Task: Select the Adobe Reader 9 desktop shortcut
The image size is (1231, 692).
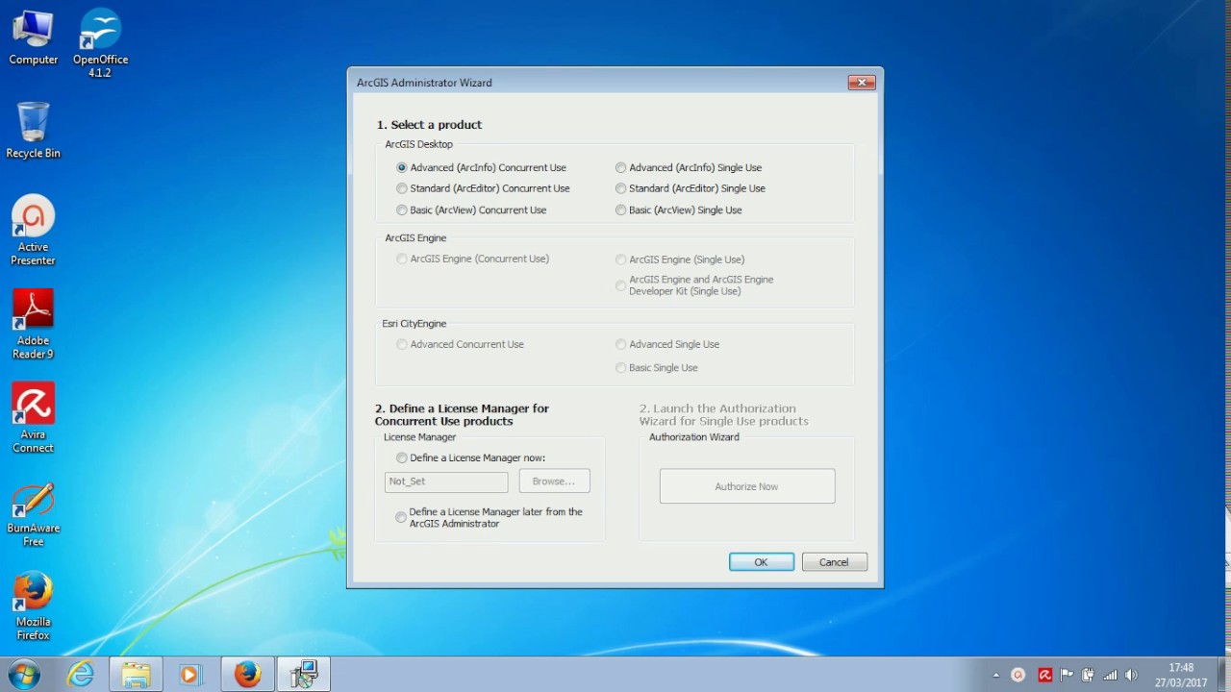Action: [x=33, y=325]
